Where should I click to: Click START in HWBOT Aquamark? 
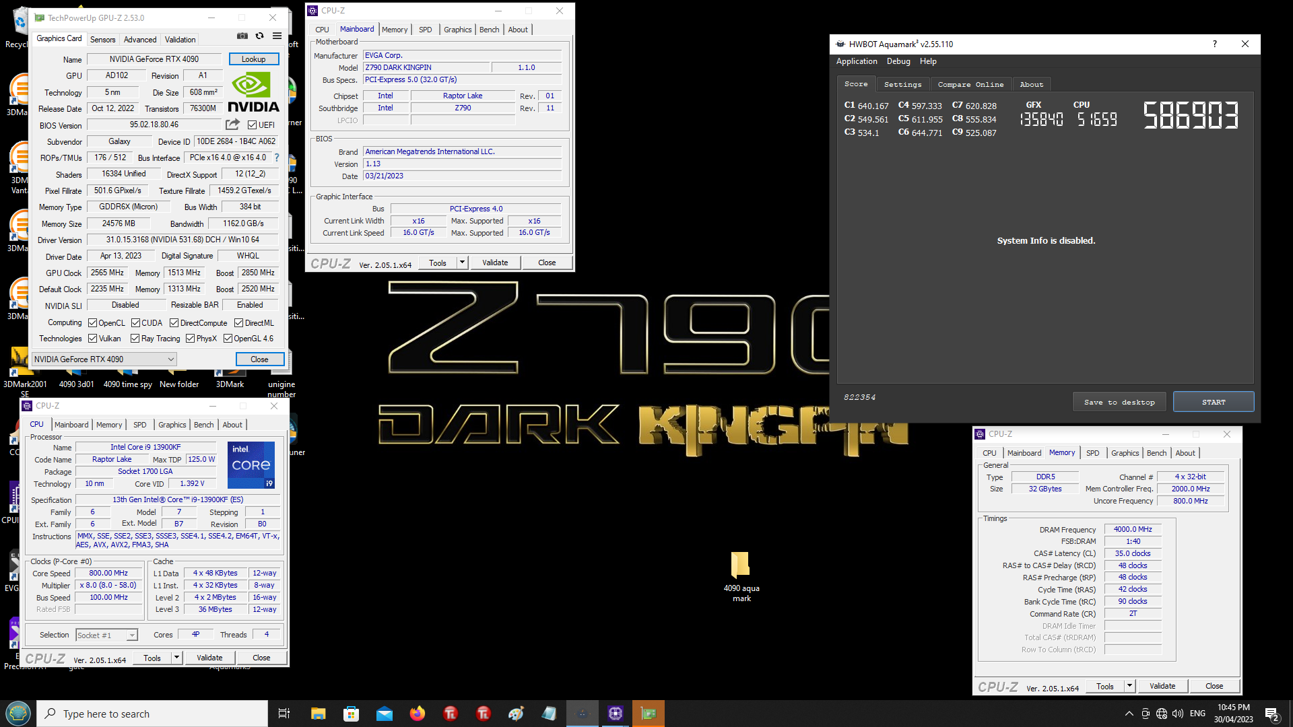1214,402
